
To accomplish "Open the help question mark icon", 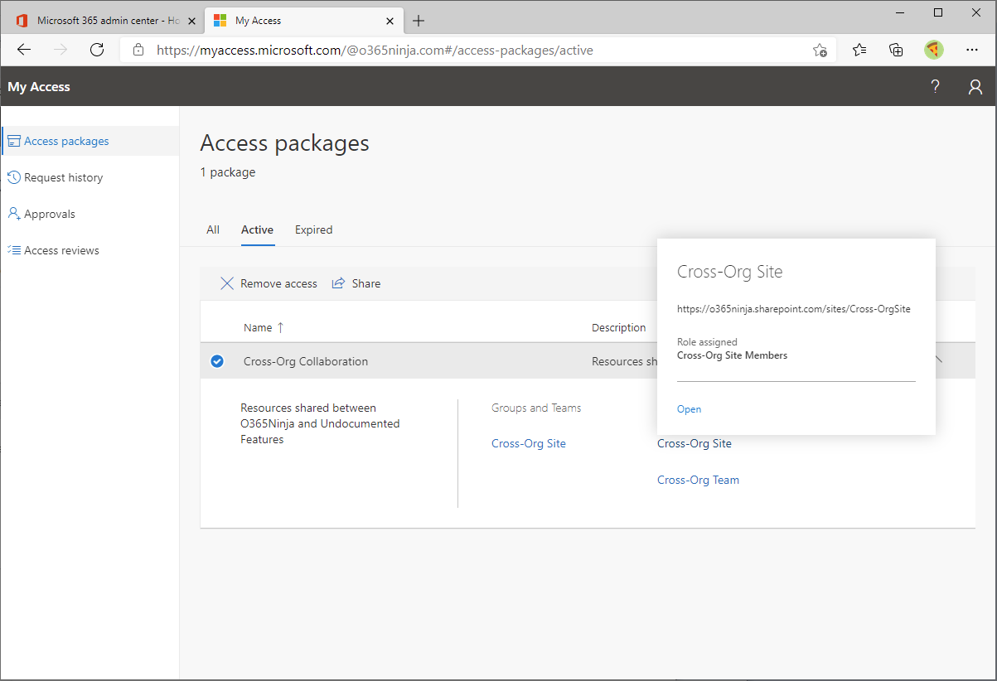I will [x=935, y=86].
